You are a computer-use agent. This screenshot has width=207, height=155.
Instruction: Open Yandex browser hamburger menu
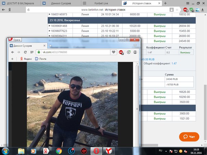pyautogui.click(x=187, y=3)
